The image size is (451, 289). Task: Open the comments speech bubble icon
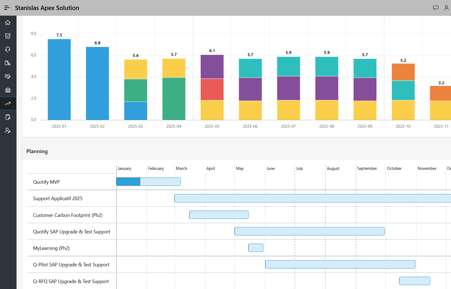tap(436, 8)
